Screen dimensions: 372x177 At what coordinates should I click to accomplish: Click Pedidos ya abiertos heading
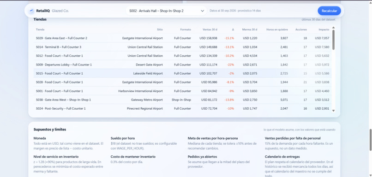click(202, 157)
